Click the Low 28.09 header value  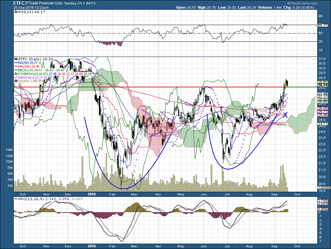pyautogui.click(x=227, y=7)
